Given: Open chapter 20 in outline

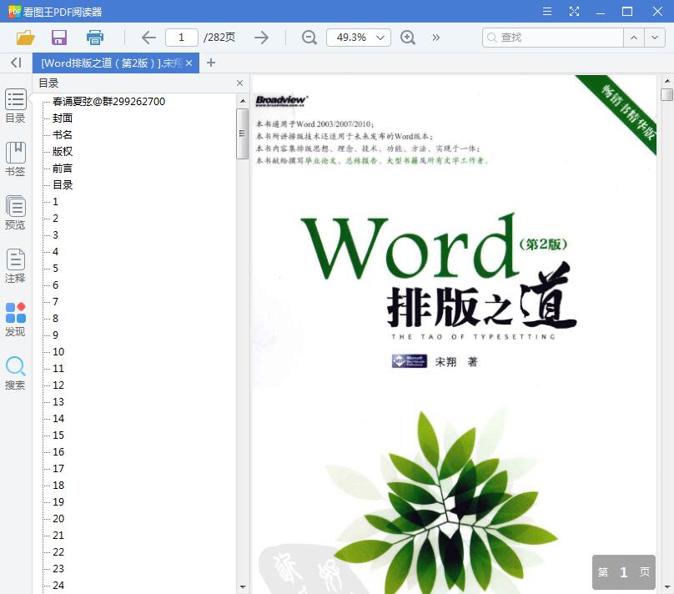Looking at the screenshot, I should tap(58, 518).
